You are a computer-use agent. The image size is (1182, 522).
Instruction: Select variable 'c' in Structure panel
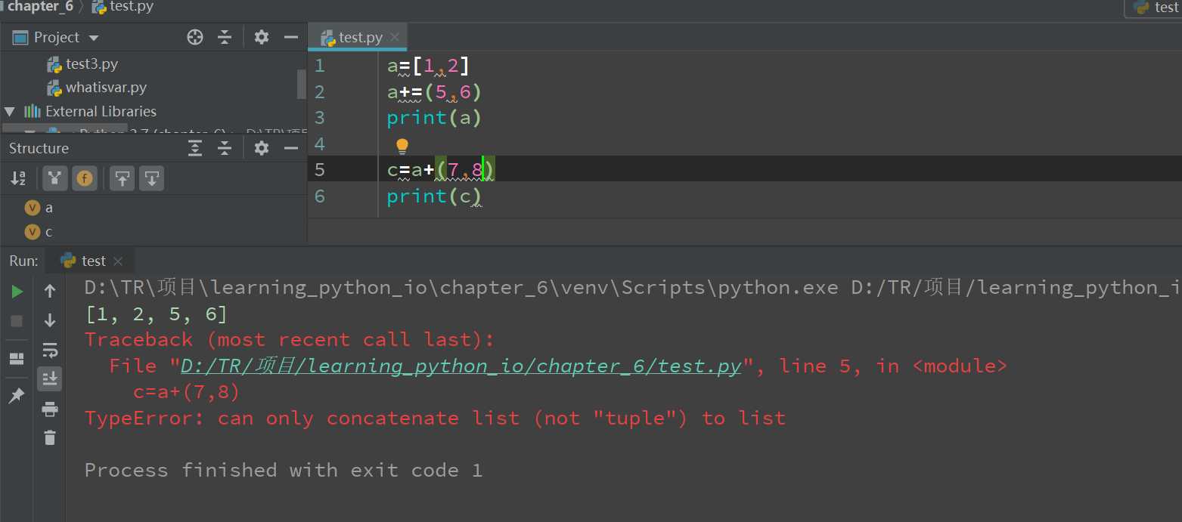tap(39, 232)
